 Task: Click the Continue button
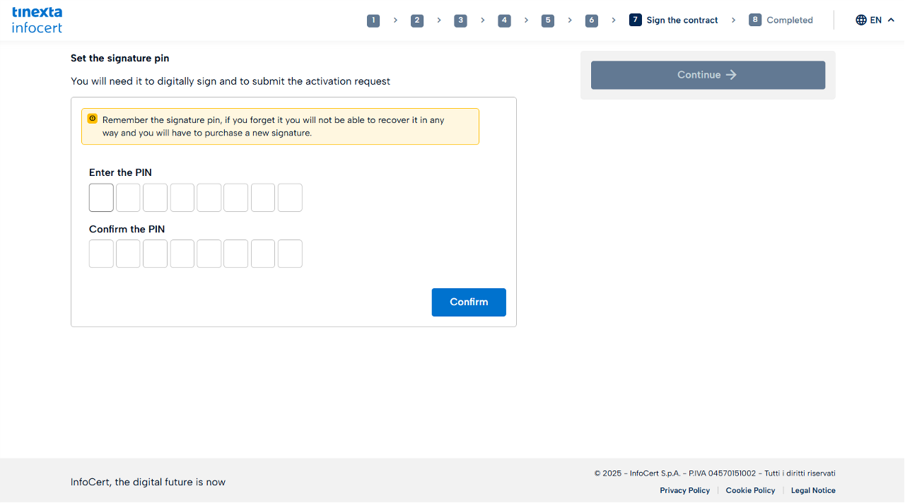pos(708,75)
